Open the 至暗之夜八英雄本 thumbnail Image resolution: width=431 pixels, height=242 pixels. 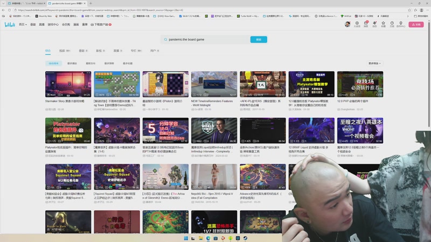(360, 131)
